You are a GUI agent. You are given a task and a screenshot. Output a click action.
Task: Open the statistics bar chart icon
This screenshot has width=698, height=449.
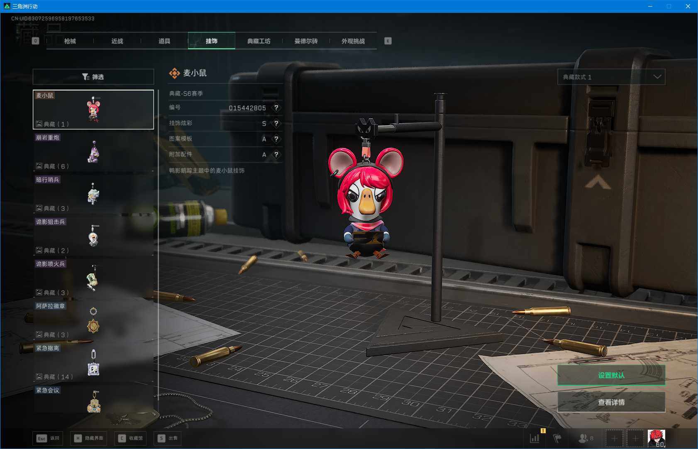(534, 438)
